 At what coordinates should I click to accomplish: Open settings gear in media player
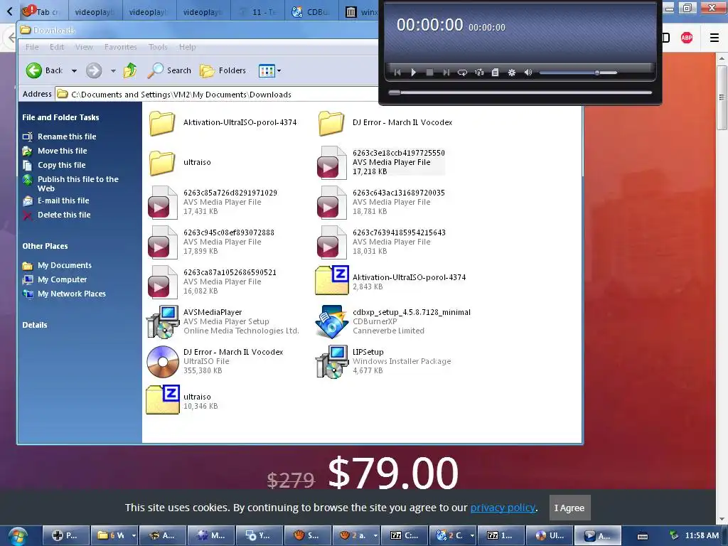pyautogui.click(x=512, y=73)
